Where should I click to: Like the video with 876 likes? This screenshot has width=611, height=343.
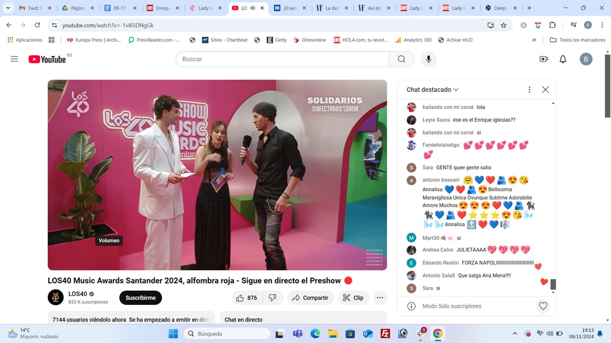tap(247, 298)
